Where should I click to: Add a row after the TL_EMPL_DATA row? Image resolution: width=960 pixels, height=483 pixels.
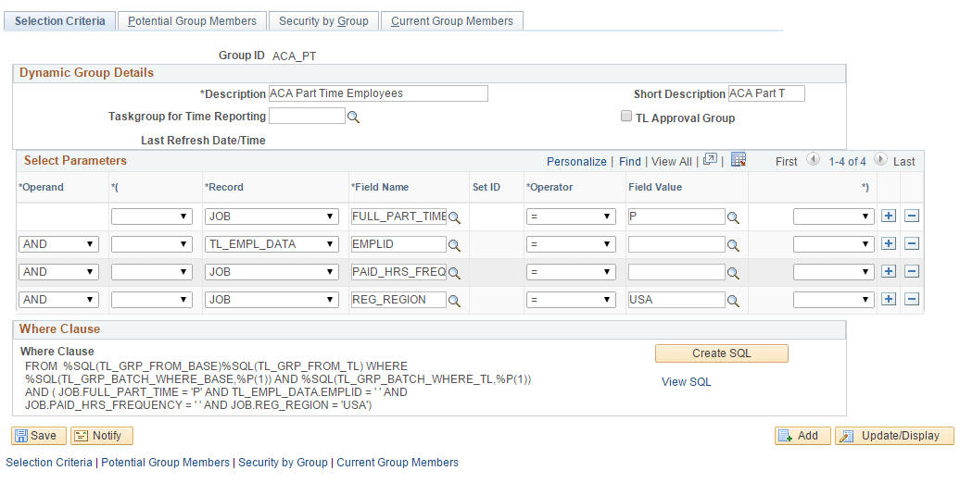pyautogui.click(x=889, y=244)
